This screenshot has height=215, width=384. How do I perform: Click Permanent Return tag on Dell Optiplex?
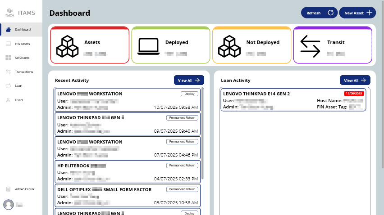[182, 189]
